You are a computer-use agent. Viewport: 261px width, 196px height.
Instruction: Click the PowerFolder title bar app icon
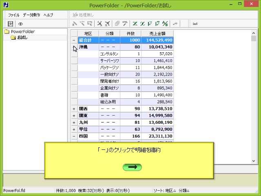point(6,5)
